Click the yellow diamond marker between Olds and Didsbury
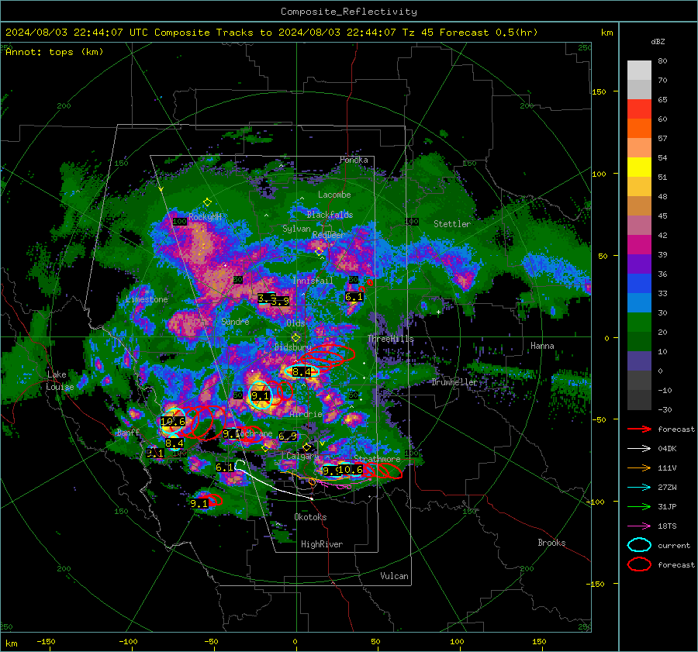698x652 pixels. (x=295, y=338)
